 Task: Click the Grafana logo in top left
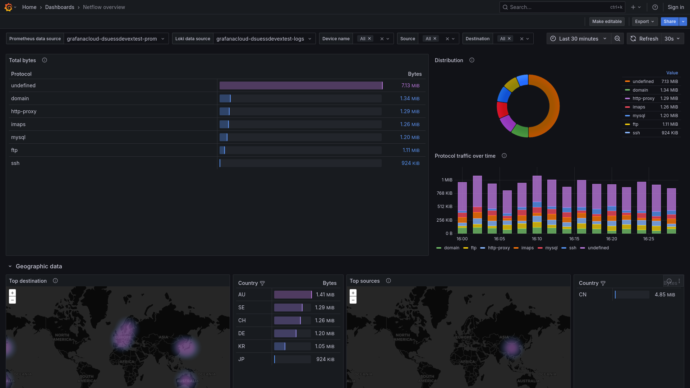(8, 7)
